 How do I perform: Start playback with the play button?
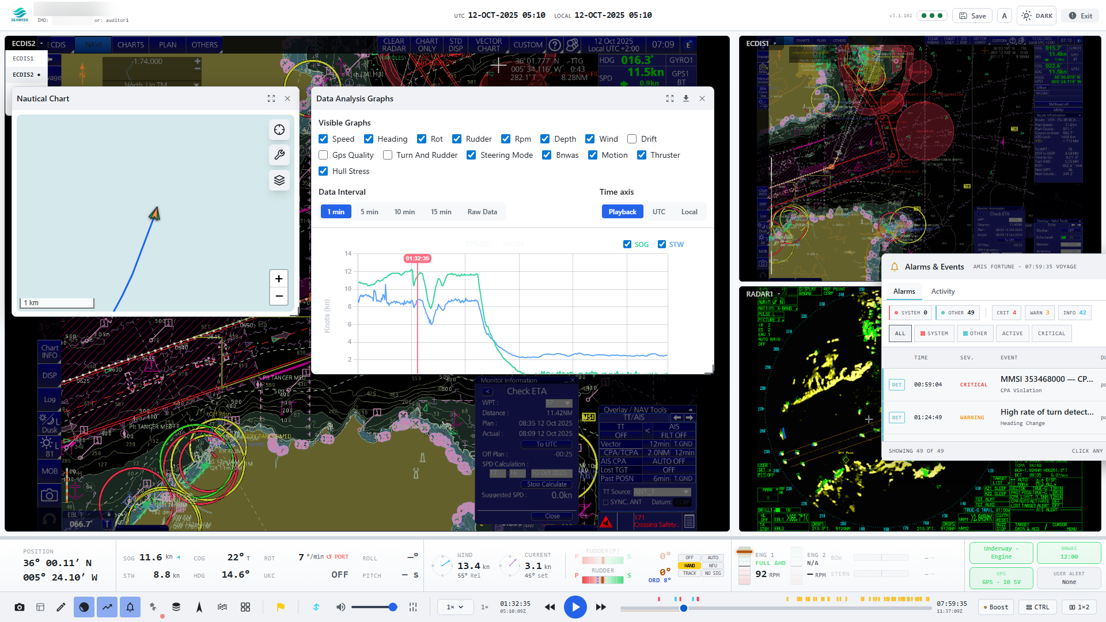(575, 607)
